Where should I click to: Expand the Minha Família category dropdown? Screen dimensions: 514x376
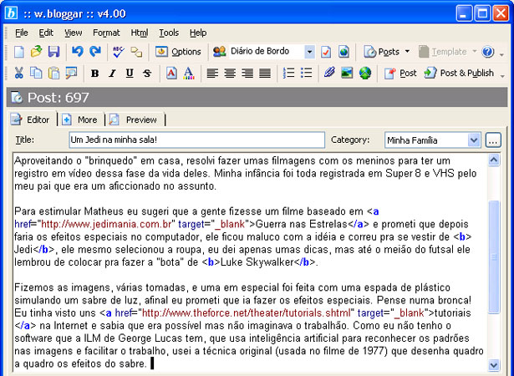click(474, 140)
